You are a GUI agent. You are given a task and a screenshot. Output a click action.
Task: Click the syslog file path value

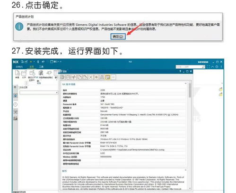point(132,150)
